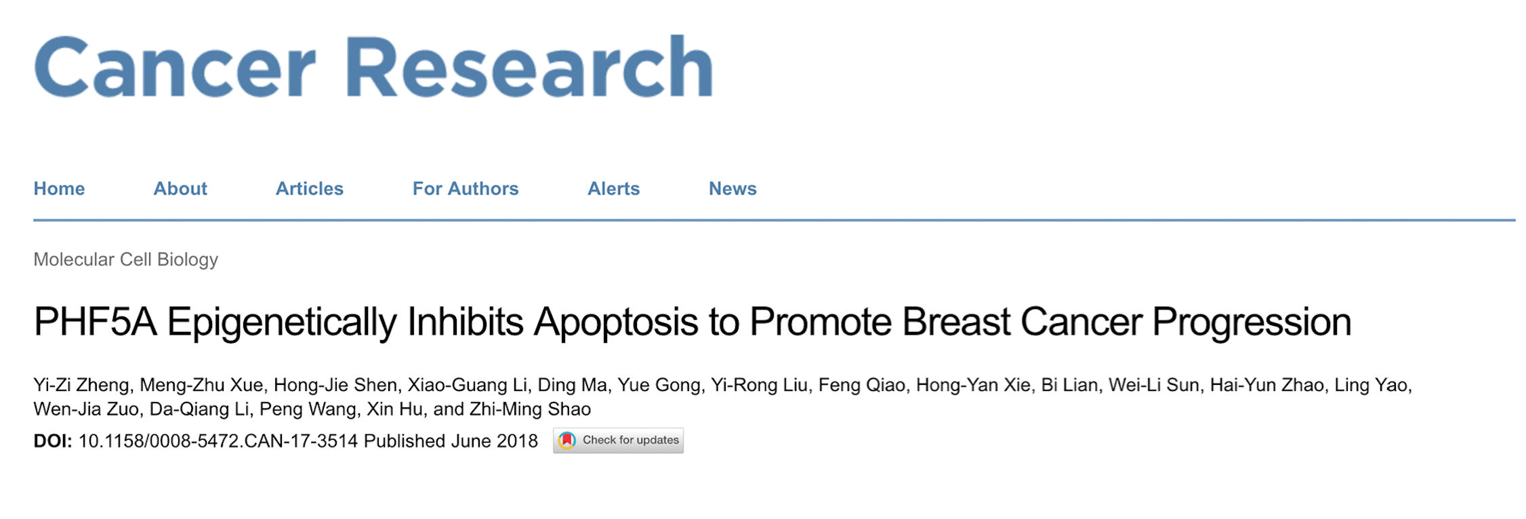1526x519 pixels.
Task: Click the Crossmark bookmark icon
Action: click(567, 440)
